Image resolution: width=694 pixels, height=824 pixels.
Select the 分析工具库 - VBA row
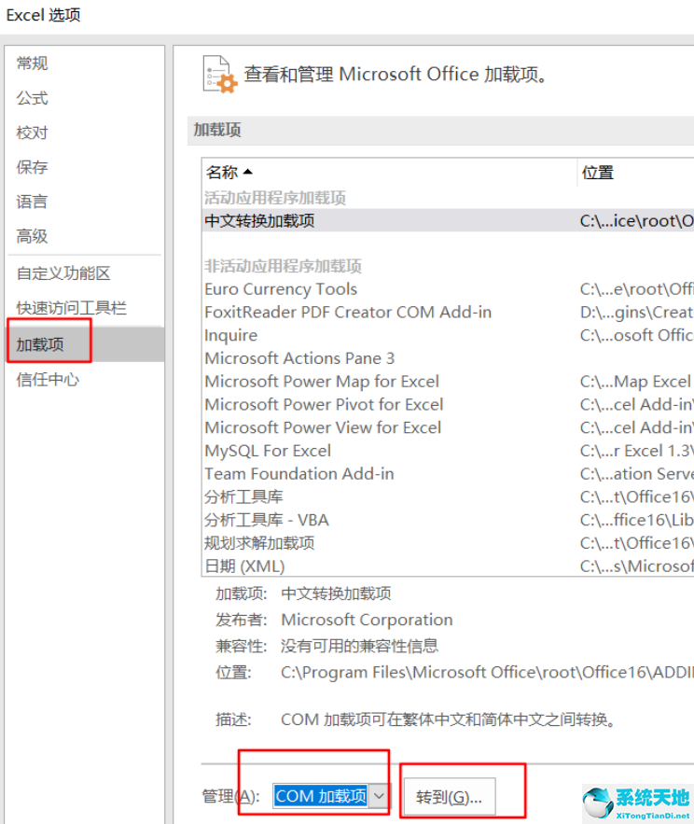448,521
